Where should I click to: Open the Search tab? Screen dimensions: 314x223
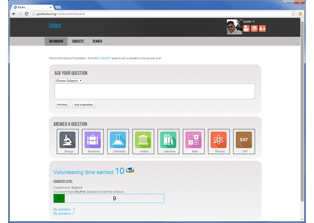click(x=97, y=41)
